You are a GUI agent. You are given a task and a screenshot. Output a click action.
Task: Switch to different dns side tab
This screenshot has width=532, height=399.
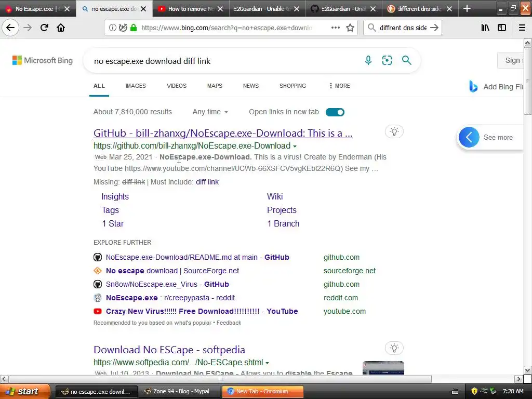click(419, 9)
